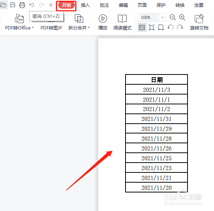Click the Redo arrow icon
The image size is (214, 211).
(x=41, y=5)
